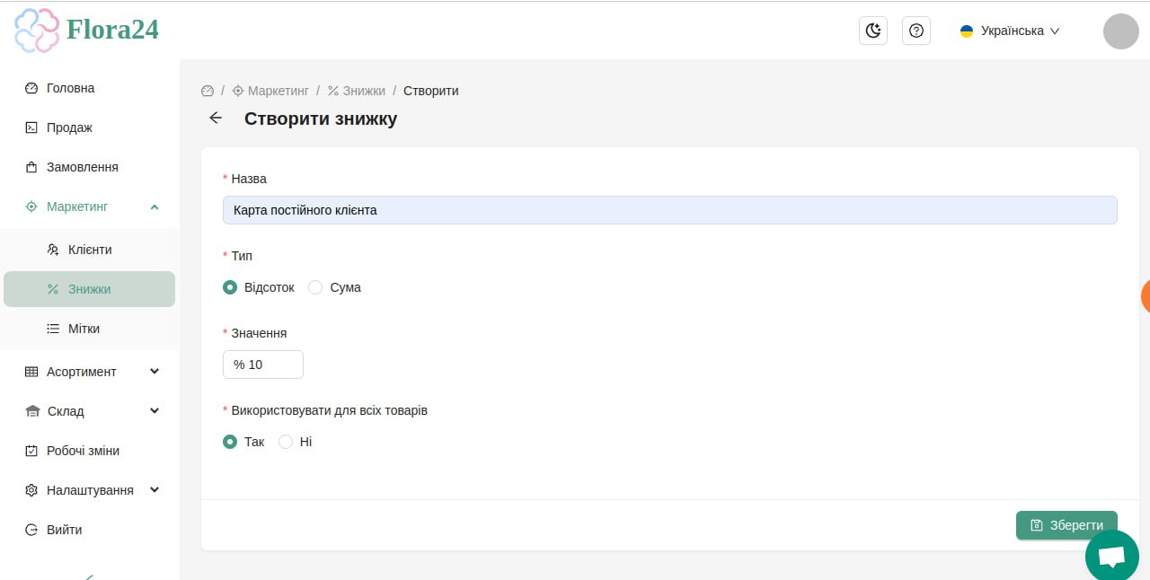Expand the Асортимент menu chevron
This screenshot has width=1150, height=580.
155,372
